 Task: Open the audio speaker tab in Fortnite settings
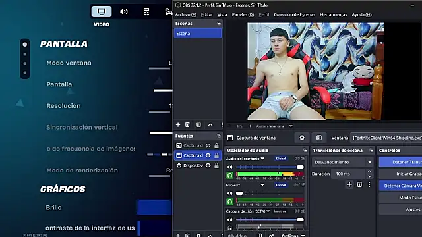124,12
